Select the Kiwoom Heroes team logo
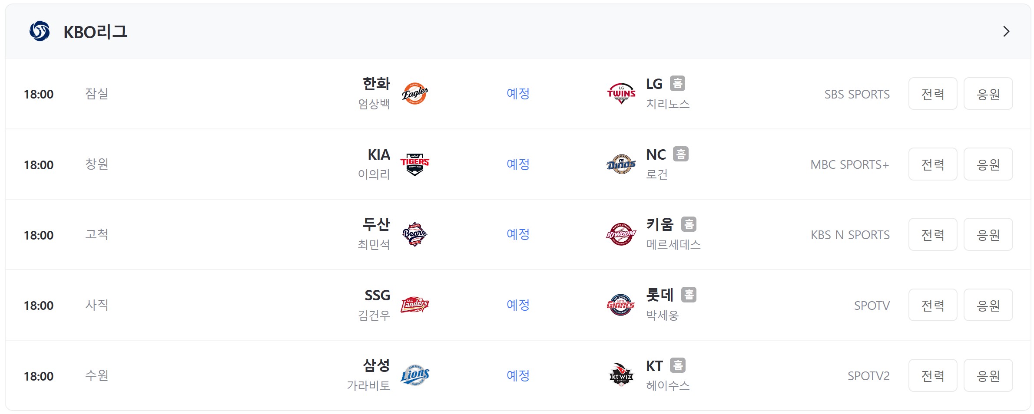Viewport: 1034px width, 414px height. click(x=621, y=234)
